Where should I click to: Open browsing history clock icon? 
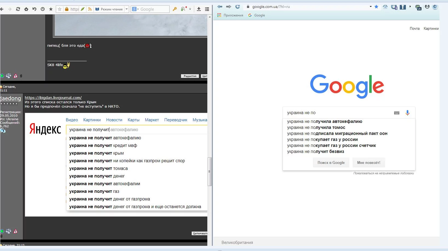43,9
